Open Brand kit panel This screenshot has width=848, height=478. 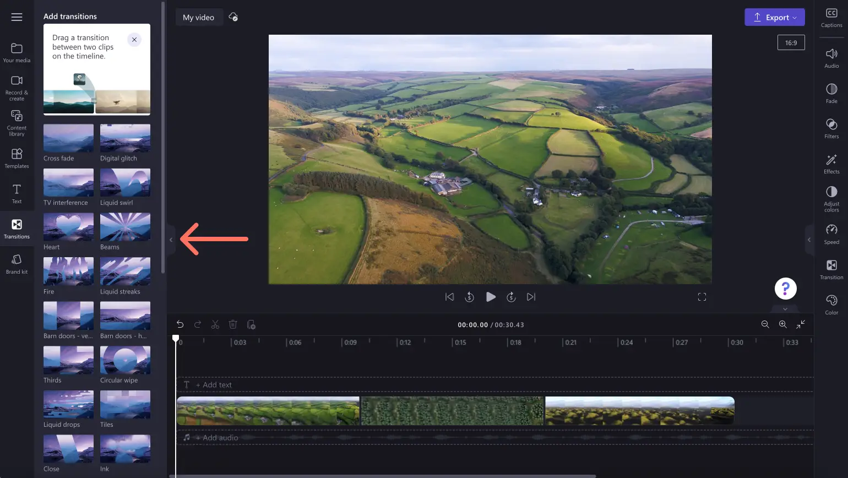pos(17,264)
